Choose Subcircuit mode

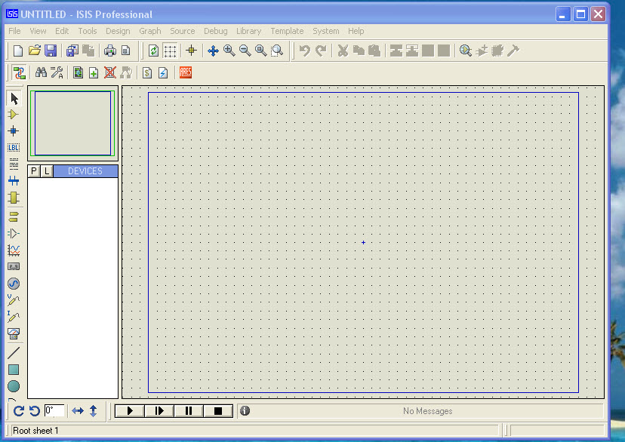click(x=14, y=198)
